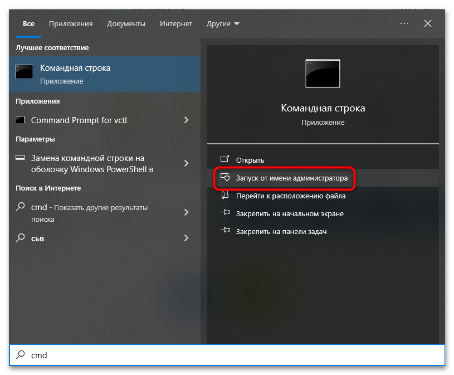Viewport: 454px width, 375px height.
Task: Go to the Интернет tab
Action: tap(176, 24)
